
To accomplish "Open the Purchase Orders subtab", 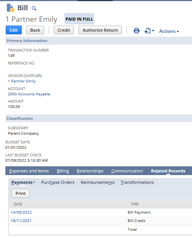I will [x=58, y=182].
